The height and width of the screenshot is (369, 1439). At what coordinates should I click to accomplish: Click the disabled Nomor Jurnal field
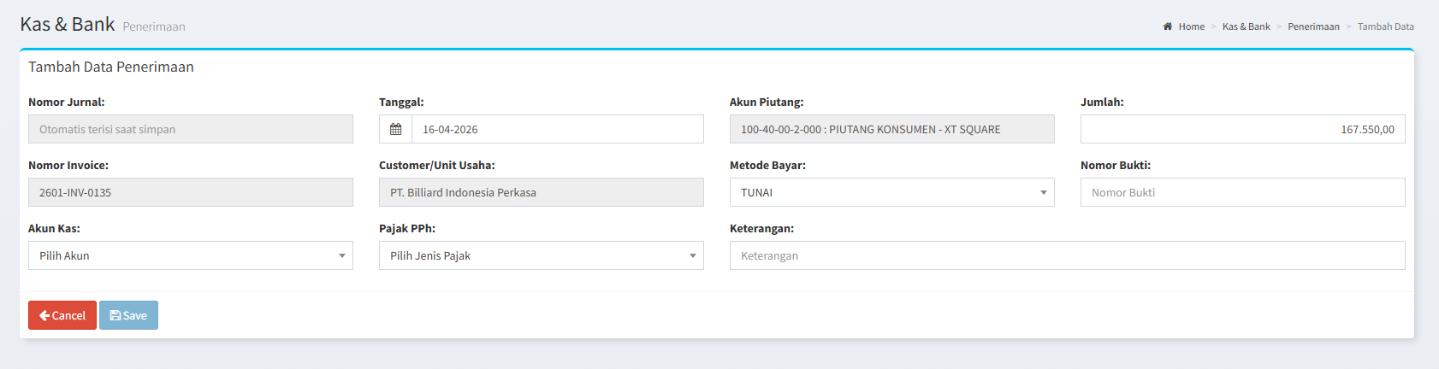[190, 130]
